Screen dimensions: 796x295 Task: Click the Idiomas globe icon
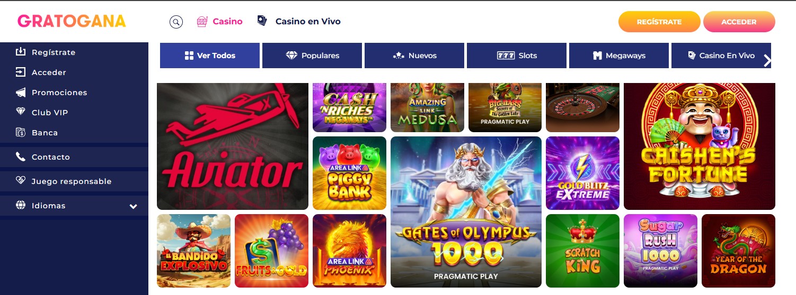(x=21, y=205)
